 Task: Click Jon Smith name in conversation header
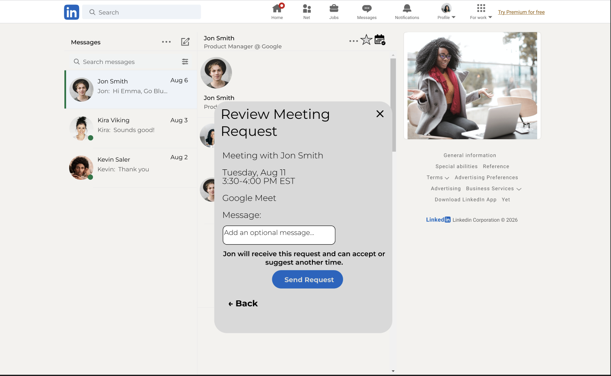click(219, 38)
